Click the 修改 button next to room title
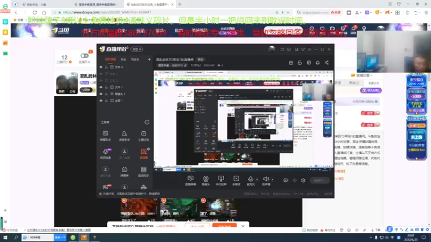Screen dimensions: 431x242 (x=200, y=60)
